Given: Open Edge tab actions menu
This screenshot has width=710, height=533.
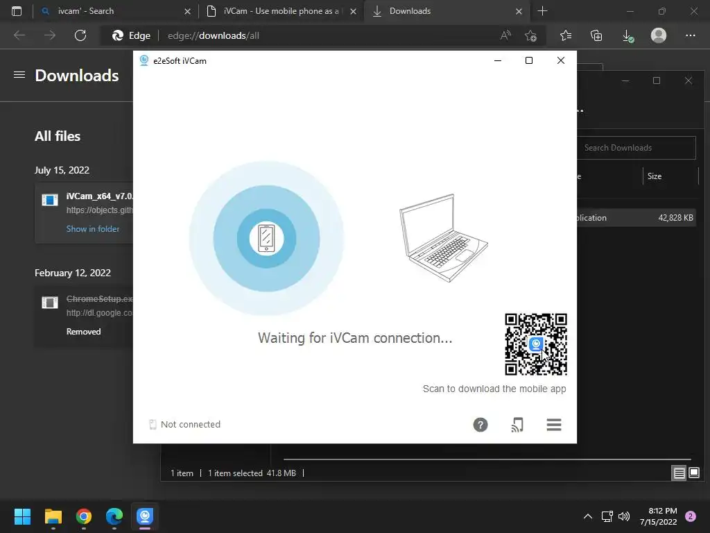Looking at the screenshot, I should coord(17,11).
